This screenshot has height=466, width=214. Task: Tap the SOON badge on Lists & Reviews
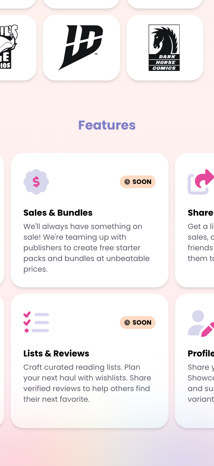coord(138,323)
